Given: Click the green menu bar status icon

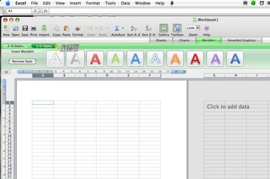Looking at the screenshot, I should point(253,3).
